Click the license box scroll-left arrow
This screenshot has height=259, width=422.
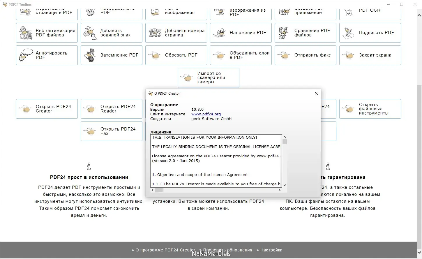point(153,190)
